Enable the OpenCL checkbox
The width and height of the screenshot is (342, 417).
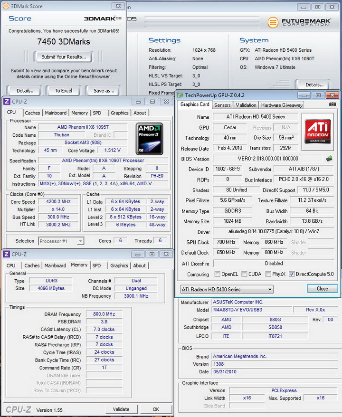point(217,274)
